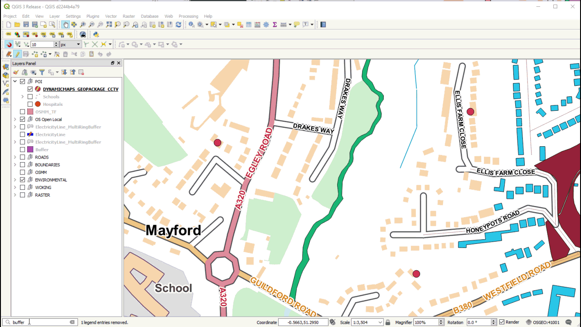Expand the BOUNDARIES group

(x=15, y=165)
